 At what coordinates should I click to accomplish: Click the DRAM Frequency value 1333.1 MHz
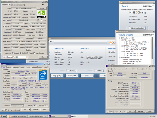click(135, 83)
